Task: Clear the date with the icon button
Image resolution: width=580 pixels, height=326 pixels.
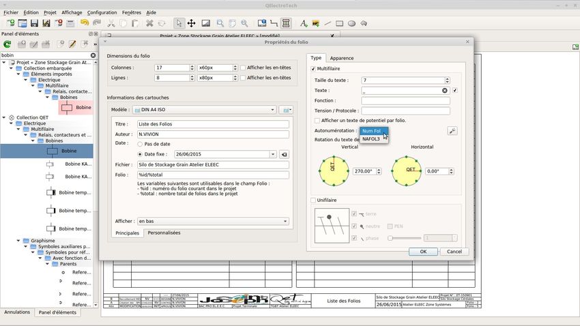Action: [x=284, y=154]
